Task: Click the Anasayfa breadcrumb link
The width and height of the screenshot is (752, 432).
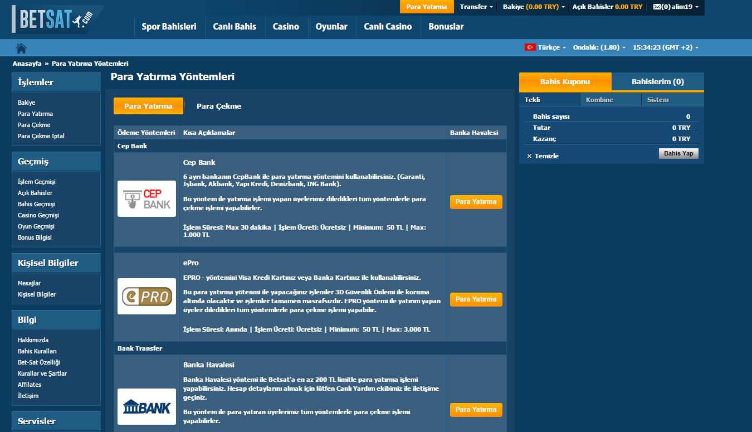Action: [x=27, y=64]
